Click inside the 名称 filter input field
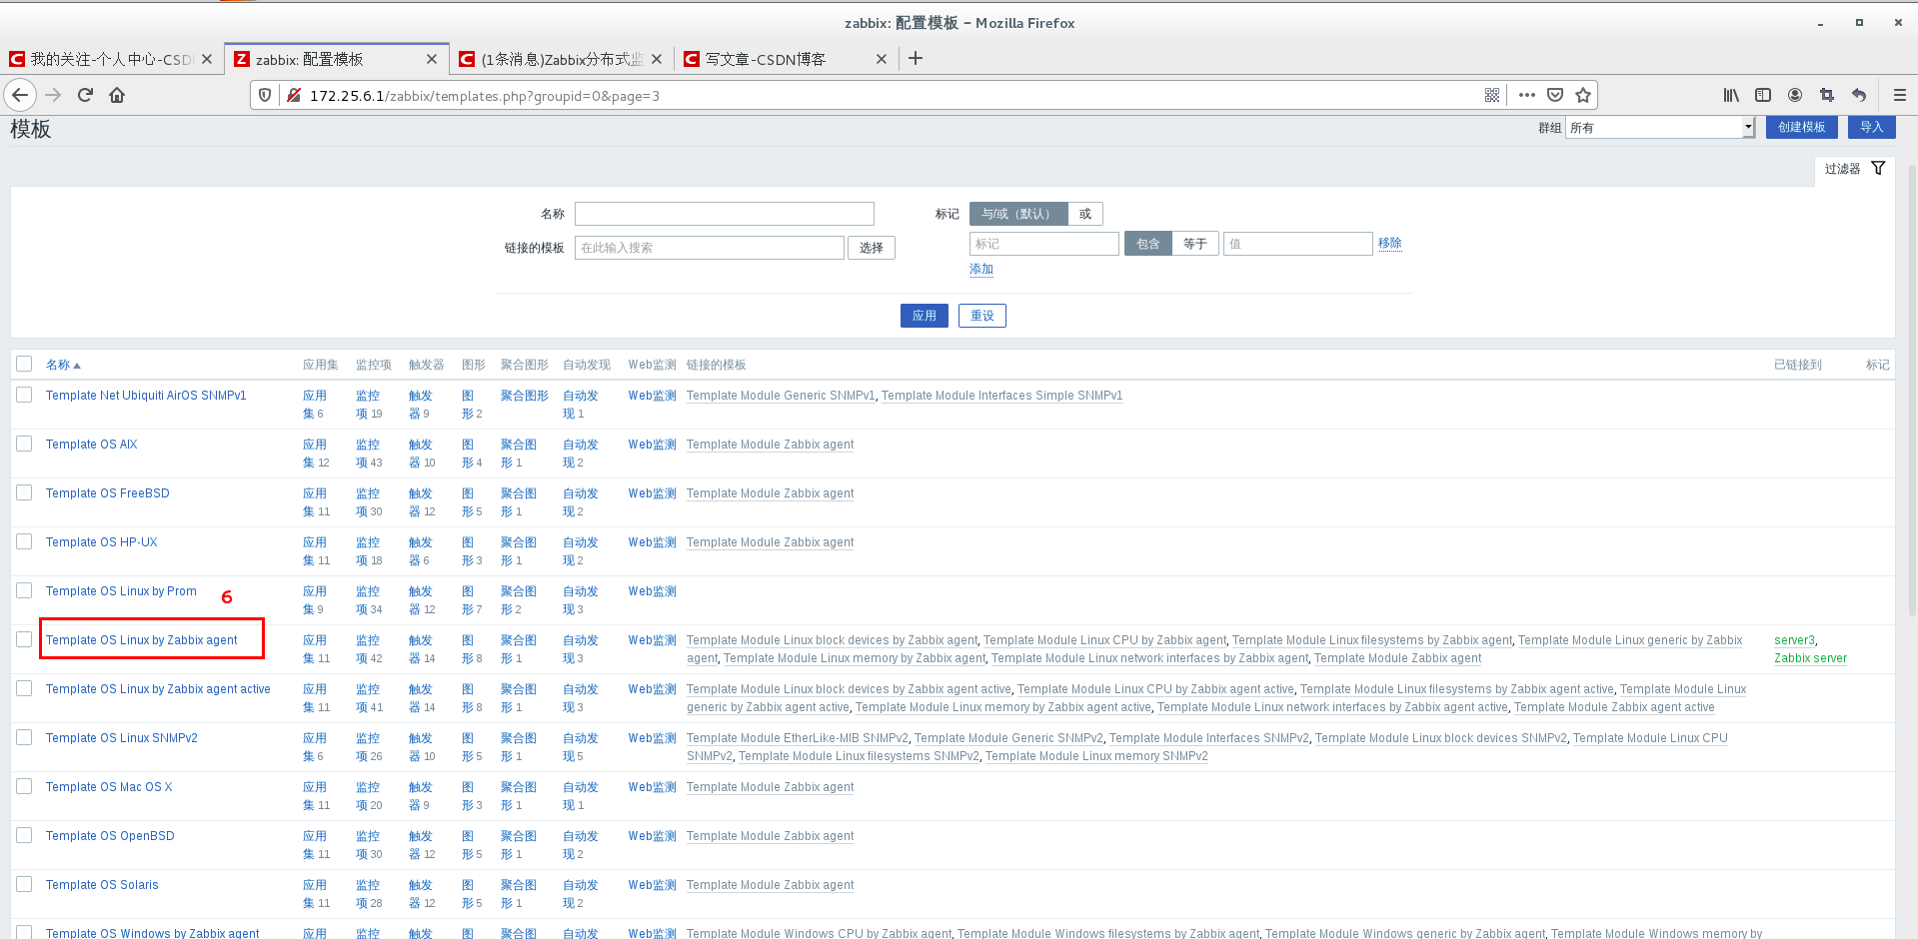 click(x=723, y=213)
